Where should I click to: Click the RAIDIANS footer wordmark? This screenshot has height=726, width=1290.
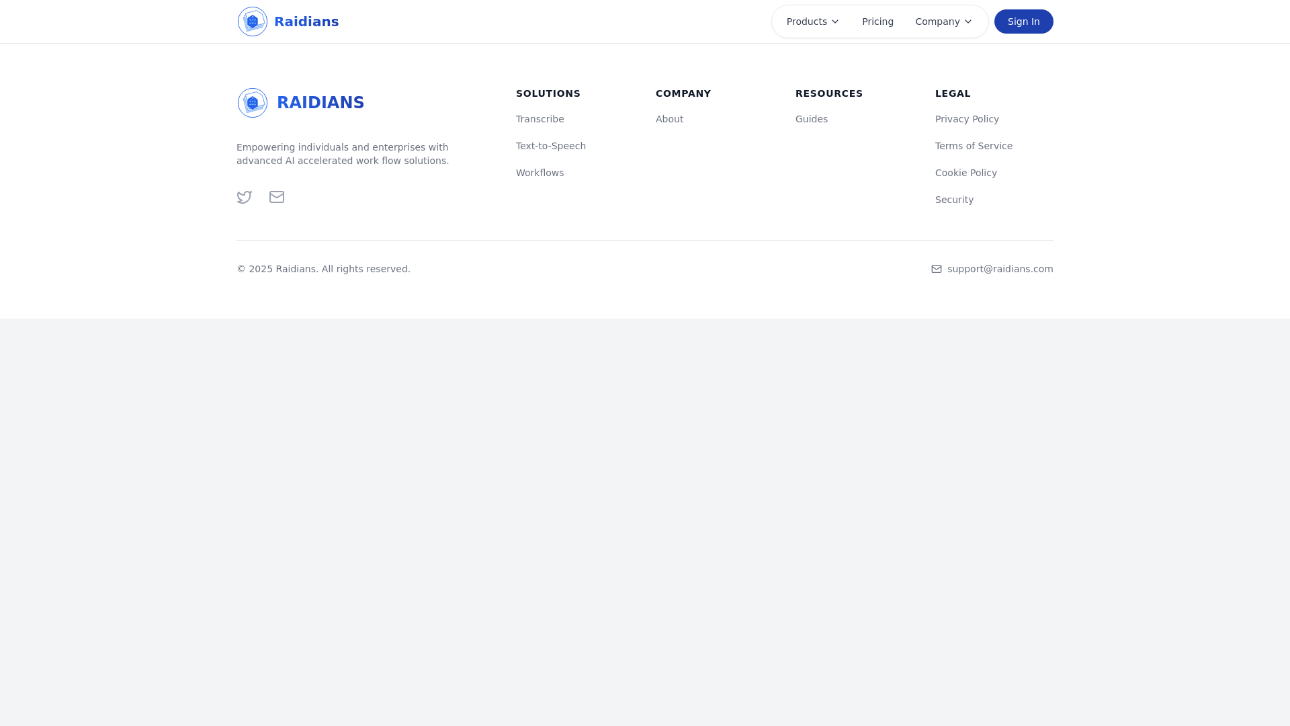320,103
